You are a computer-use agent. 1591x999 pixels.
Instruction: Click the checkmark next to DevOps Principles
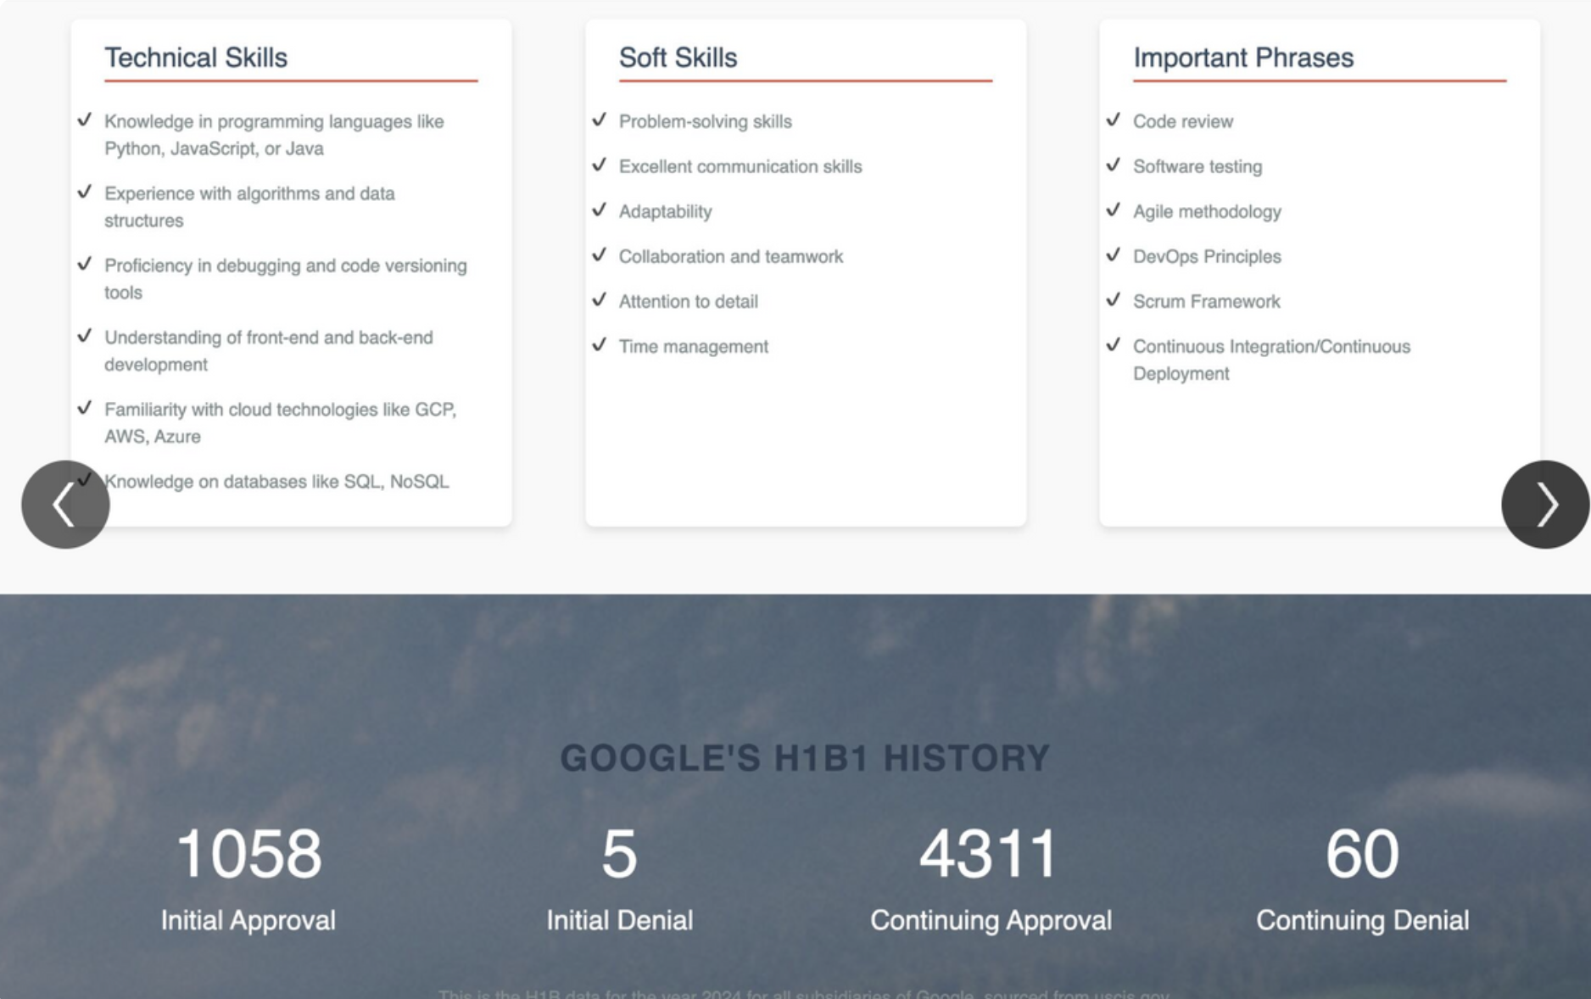click(1115, 257)
